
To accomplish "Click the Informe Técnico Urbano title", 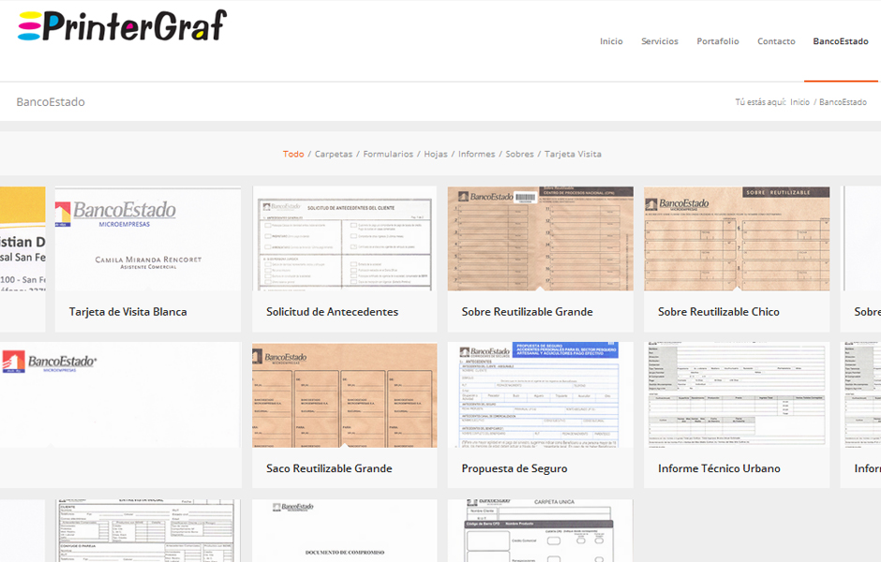I will (719, 468).
